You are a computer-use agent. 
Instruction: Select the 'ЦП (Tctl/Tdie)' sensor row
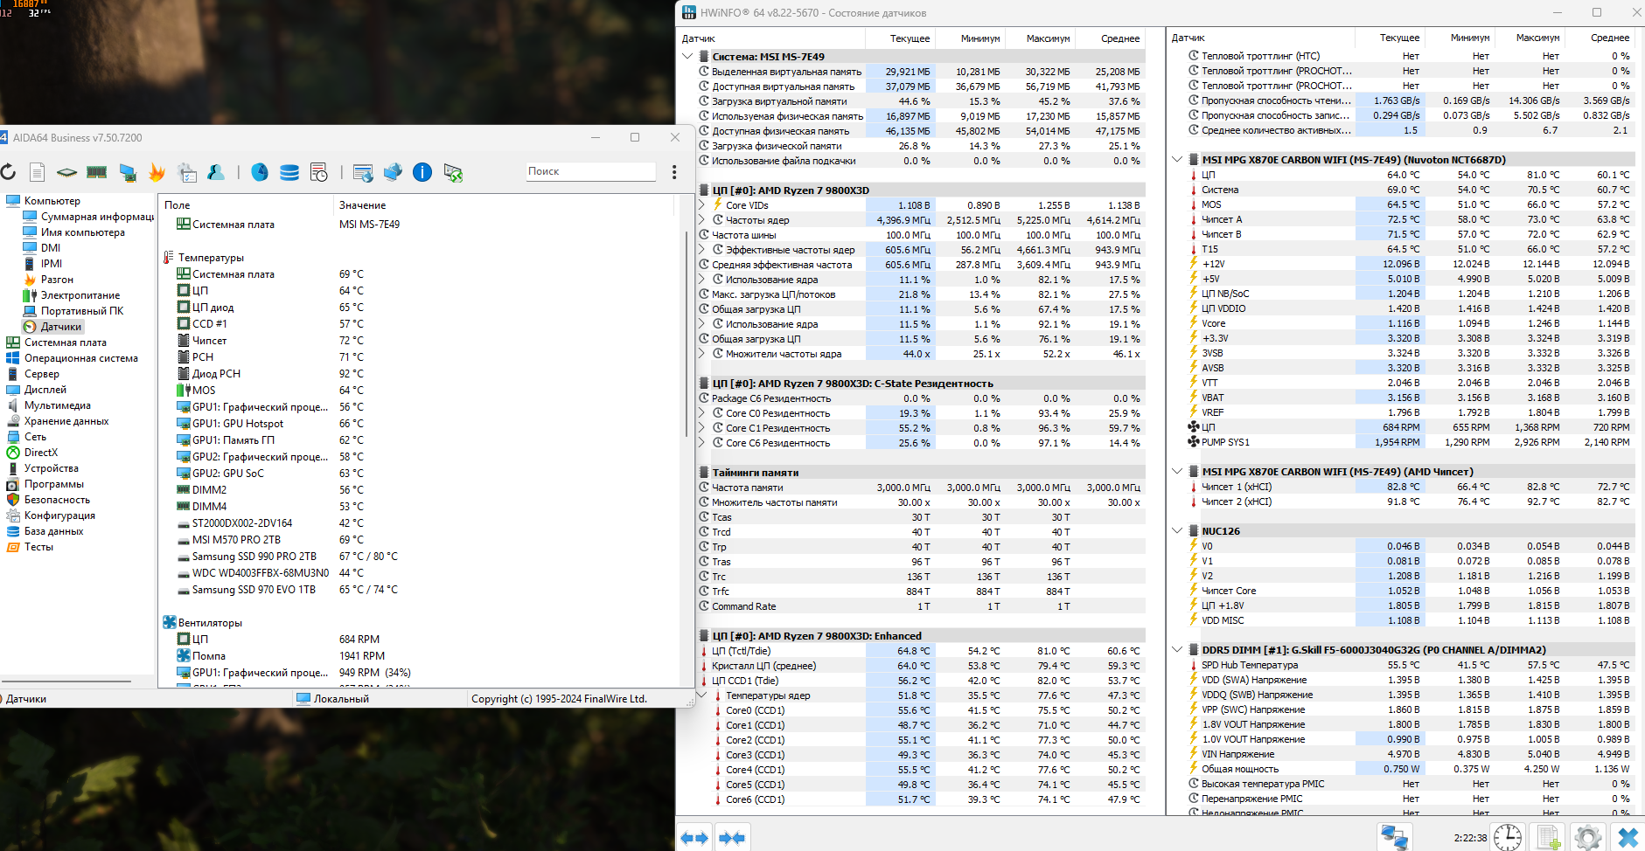pos(921,651)
